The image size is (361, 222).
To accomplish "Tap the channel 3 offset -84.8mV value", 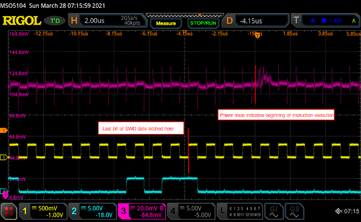I will pos(150,215).
